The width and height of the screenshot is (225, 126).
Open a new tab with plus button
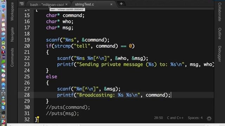(121, 4)
